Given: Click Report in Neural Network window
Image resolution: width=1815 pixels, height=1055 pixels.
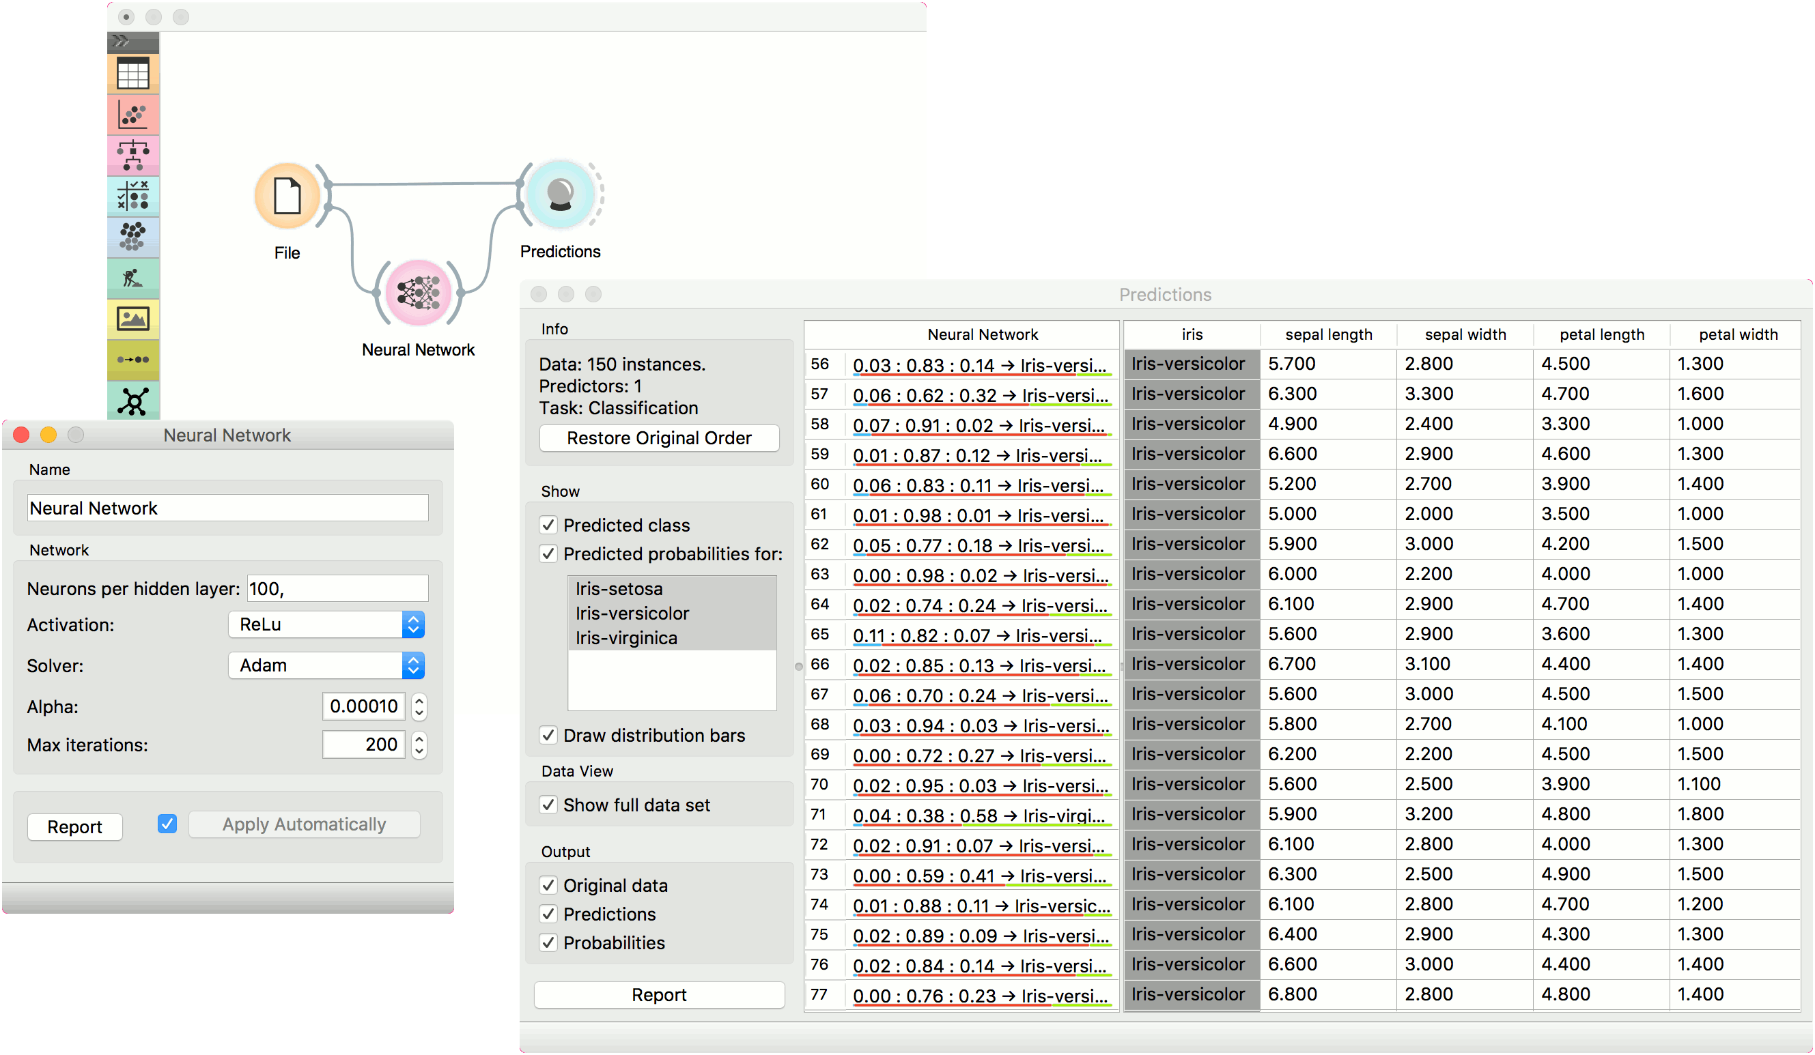Looking at the screenshot, I should (75, 827).
